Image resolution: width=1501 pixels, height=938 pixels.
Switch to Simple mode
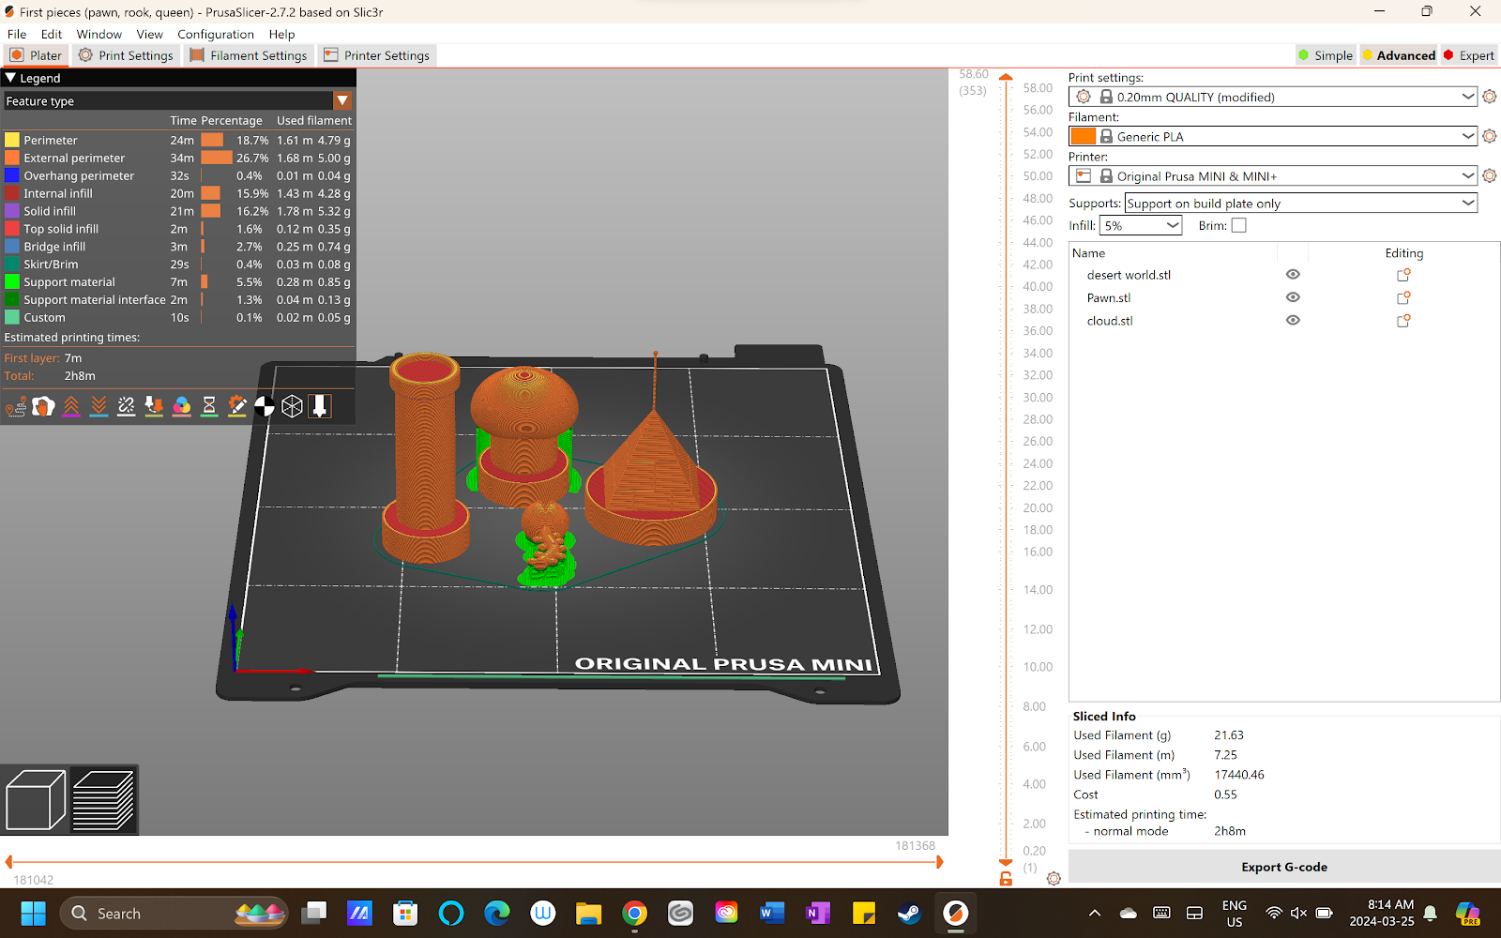tap(1325, 55)
